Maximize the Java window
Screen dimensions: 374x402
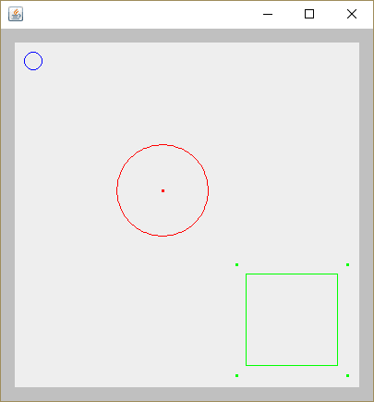click(x=309, y=14)
